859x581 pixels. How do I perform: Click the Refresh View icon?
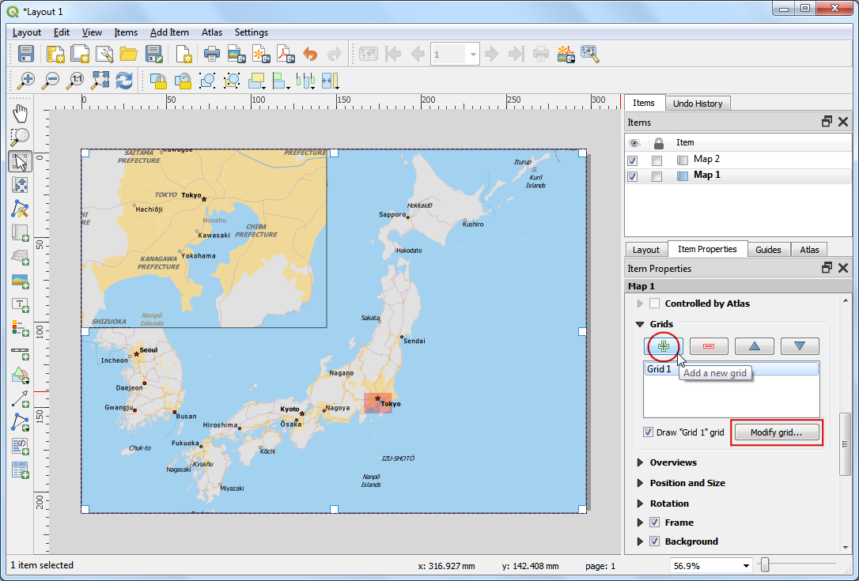coord(124,80)
